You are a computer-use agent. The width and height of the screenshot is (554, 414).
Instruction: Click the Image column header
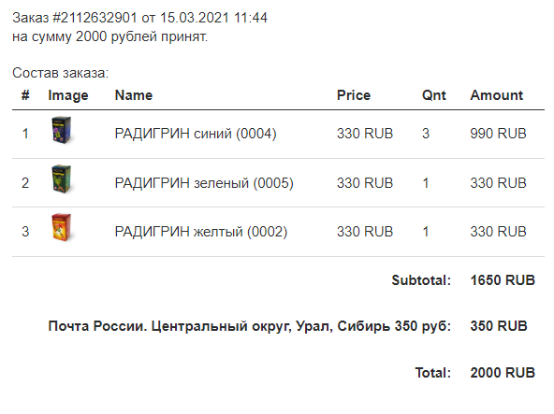click(x=68, y=95)
